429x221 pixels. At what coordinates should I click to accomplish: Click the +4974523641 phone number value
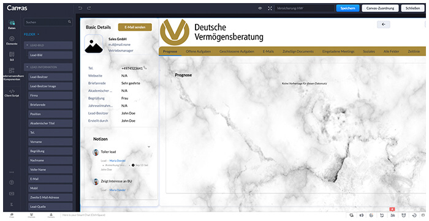(132, 69)
